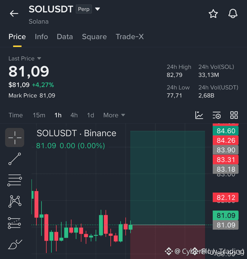Click the 24h Low value 77,71

coord(174,95)
